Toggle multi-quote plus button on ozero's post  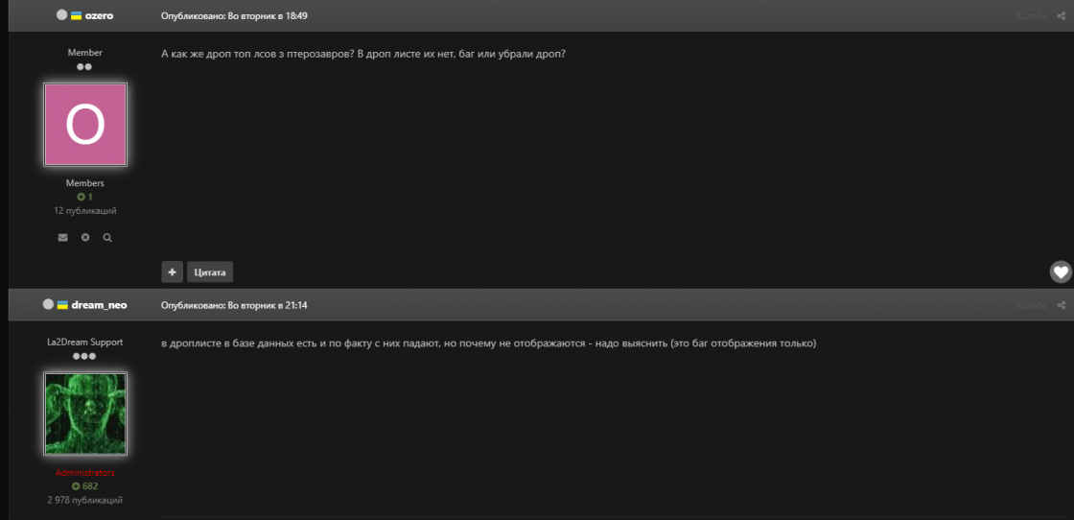(173, 272)
